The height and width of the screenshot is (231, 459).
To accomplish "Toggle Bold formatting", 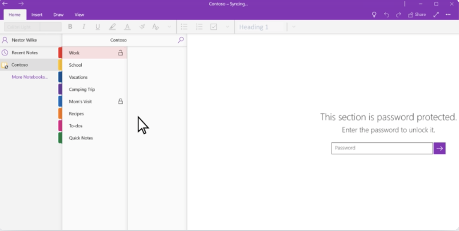I will (x=70, y=27).
